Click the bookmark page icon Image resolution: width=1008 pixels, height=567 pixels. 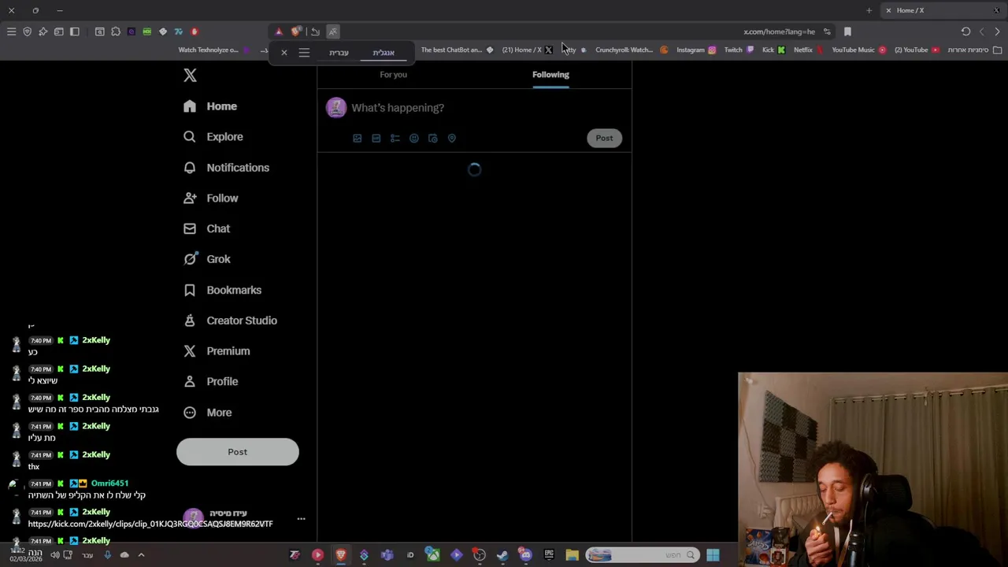[847, 31]
